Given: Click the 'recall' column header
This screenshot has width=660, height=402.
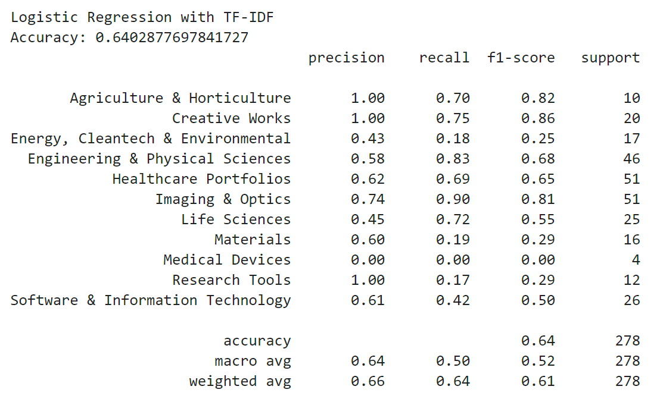Looking at the screenshot, I should click(x=444, y=58).
